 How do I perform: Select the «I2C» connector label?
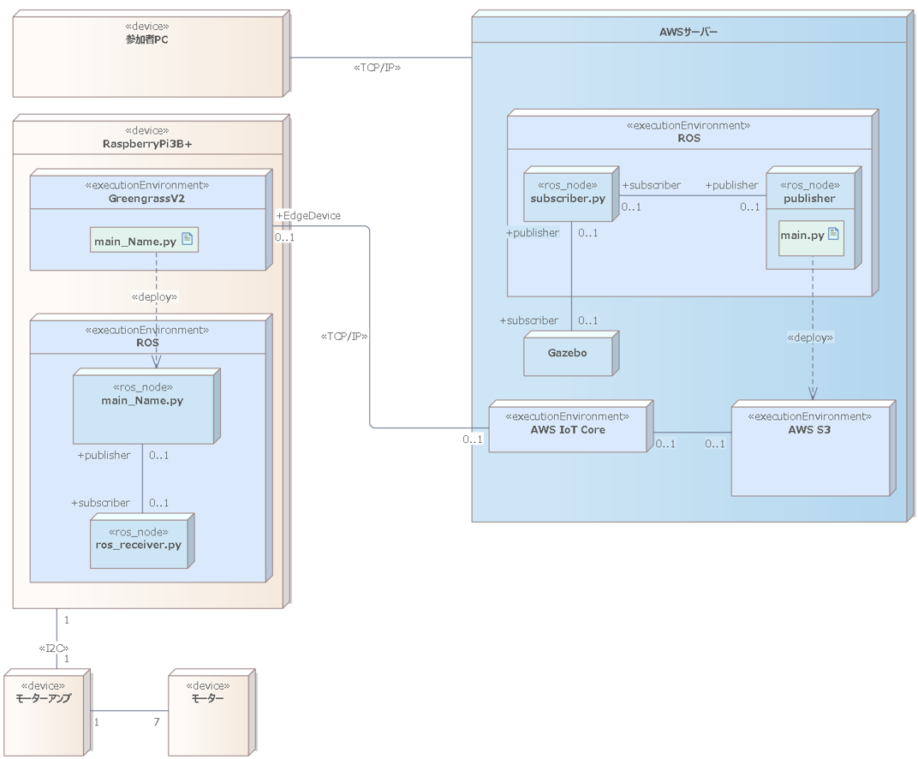tap(53, 648)
